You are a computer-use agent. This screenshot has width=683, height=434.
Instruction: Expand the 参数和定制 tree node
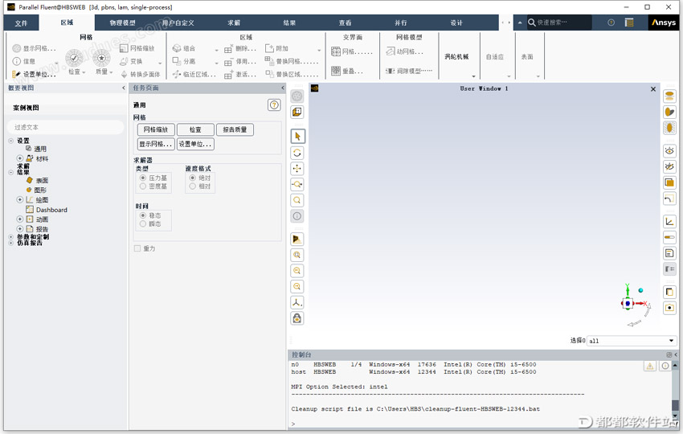(11, 237)
